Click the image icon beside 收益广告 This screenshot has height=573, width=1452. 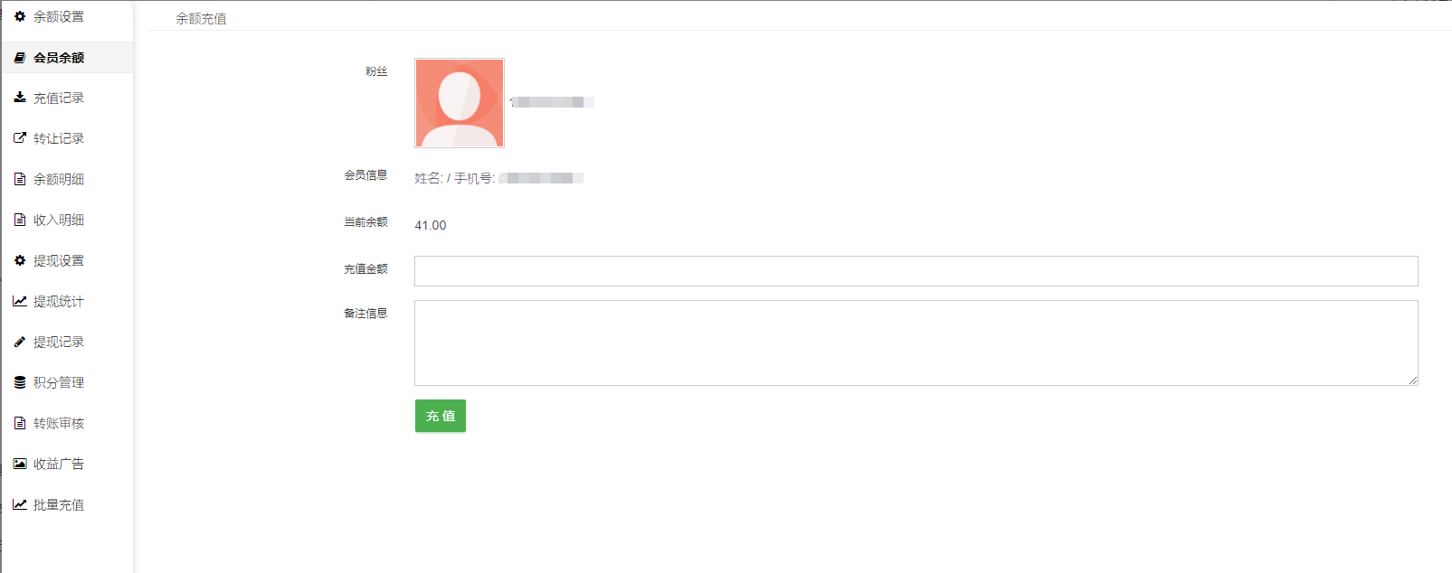[20, 464]
